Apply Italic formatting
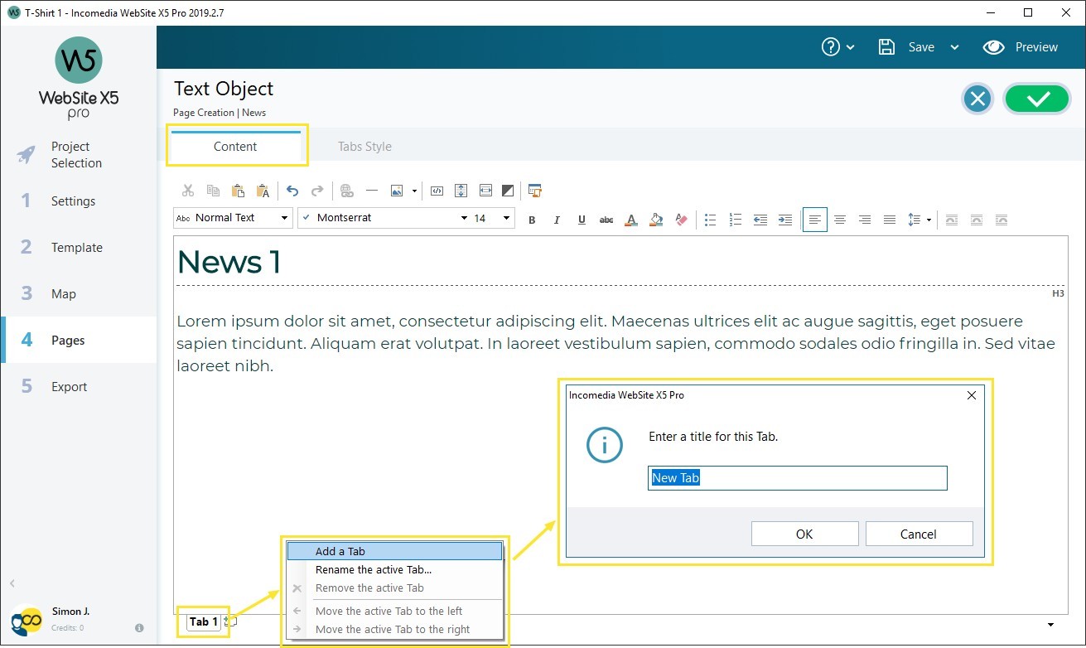1086x648 pixels. click(x=557, y=220)
